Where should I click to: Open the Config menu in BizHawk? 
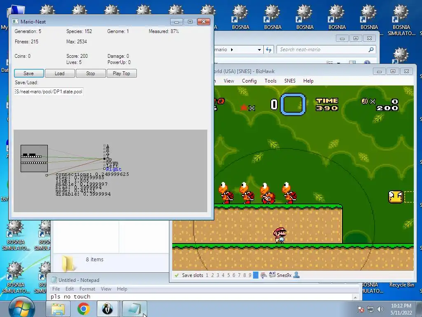tap(249, 81)
